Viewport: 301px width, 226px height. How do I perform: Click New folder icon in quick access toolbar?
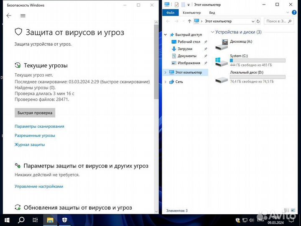click(x=183, y=5)
